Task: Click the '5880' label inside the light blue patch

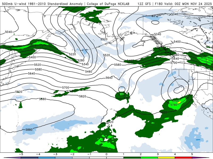Action: click(29, 130)
